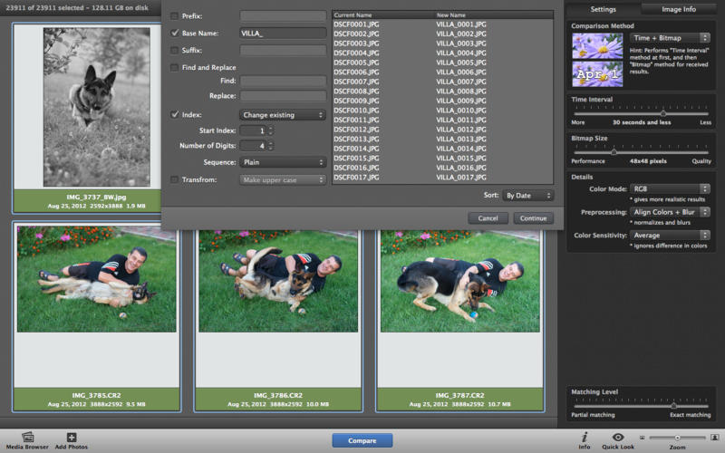Enable the Transfrom checkbox
Screen dimensions: 725x453
click(174, 179)
